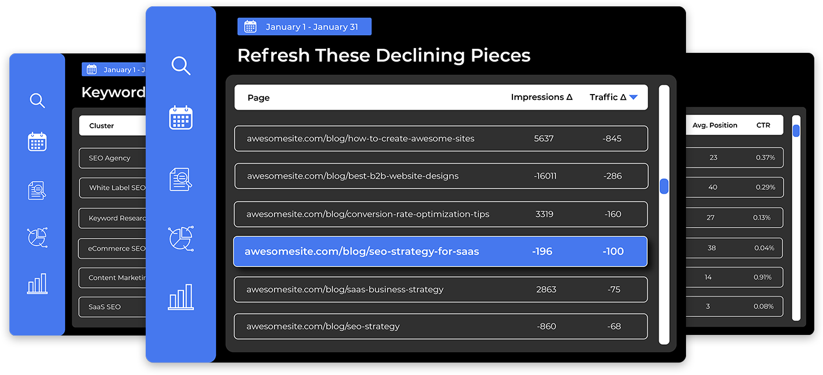Sort by Traffic Δ dropdown arrow

(633, 98)
